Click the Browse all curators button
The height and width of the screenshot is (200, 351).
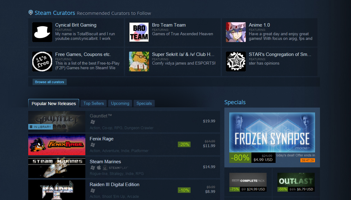pos(49,82)
